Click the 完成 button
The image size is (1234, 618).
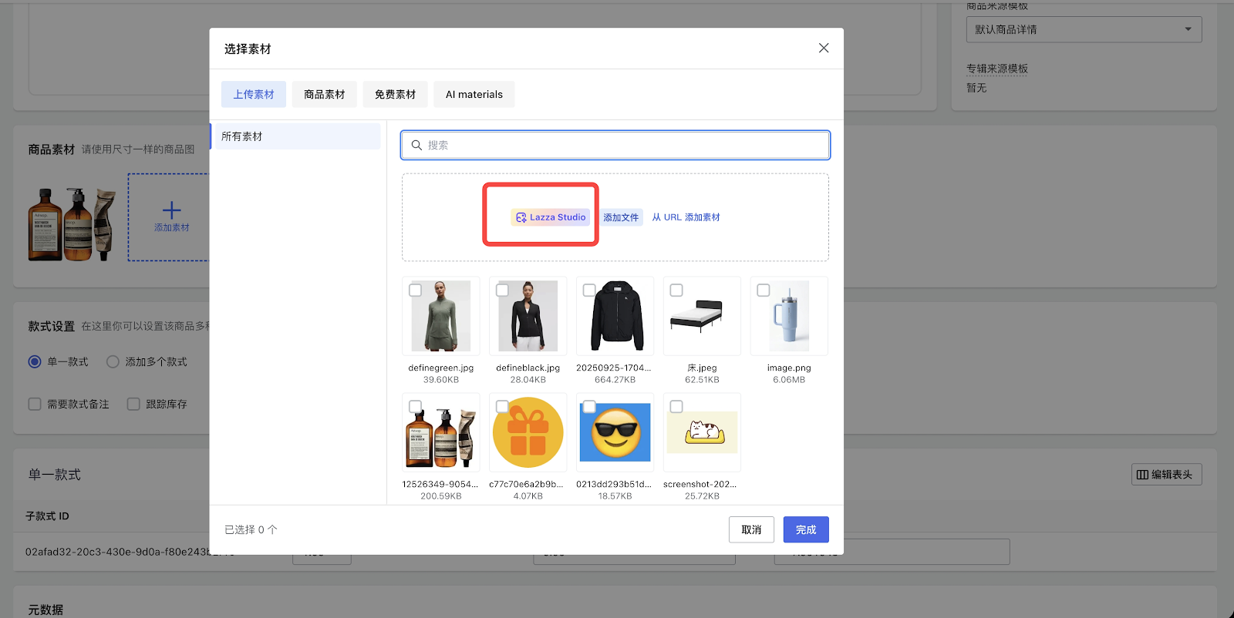click(x=805, y=529)
